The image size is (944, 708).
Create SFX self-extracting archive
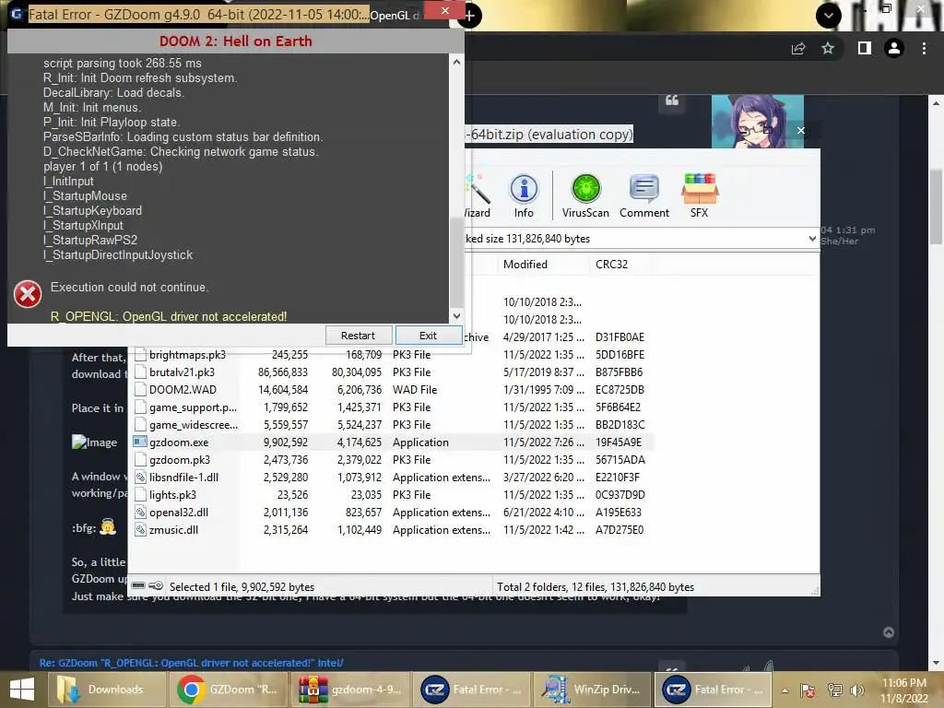pos(699,195)
